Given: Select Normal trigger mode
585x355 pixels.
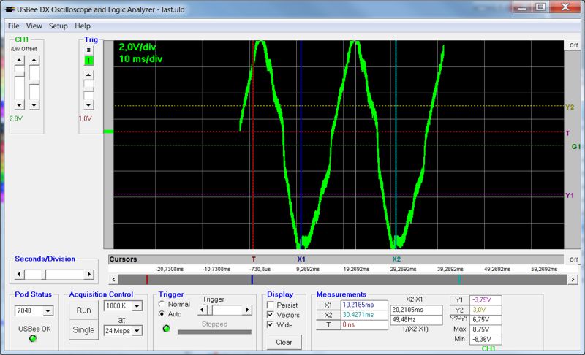Looking at the screenshot, I should click(x=162, y=304).
